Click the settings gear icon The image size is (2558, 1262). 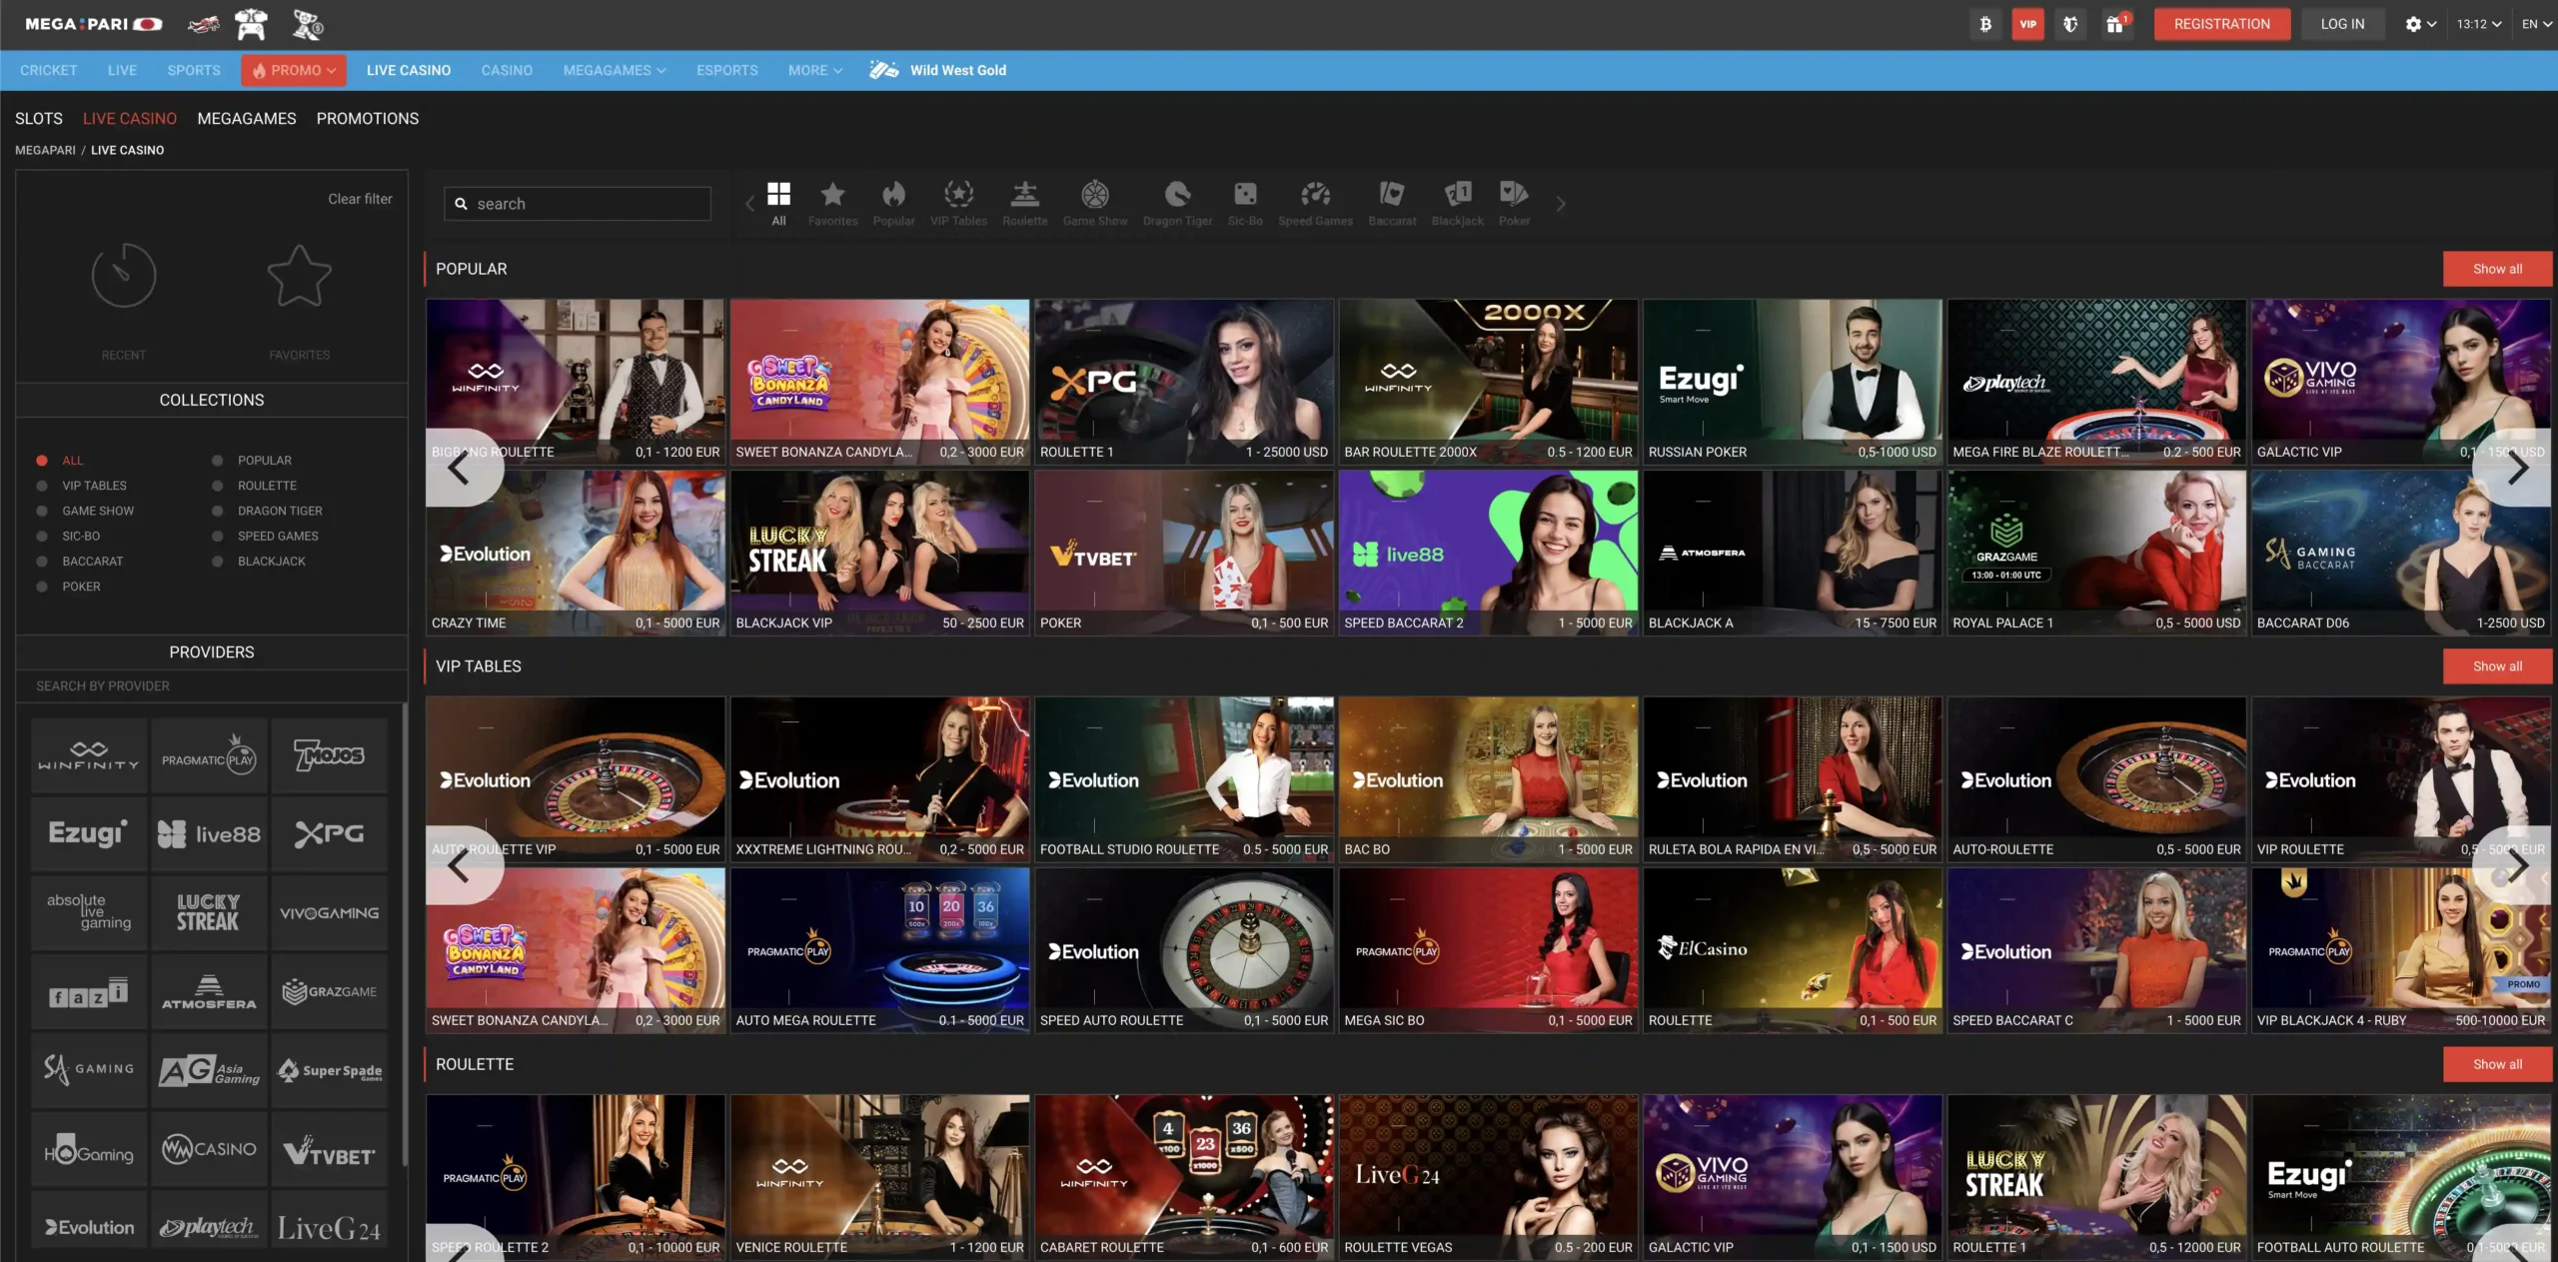tap(2412, 24)
